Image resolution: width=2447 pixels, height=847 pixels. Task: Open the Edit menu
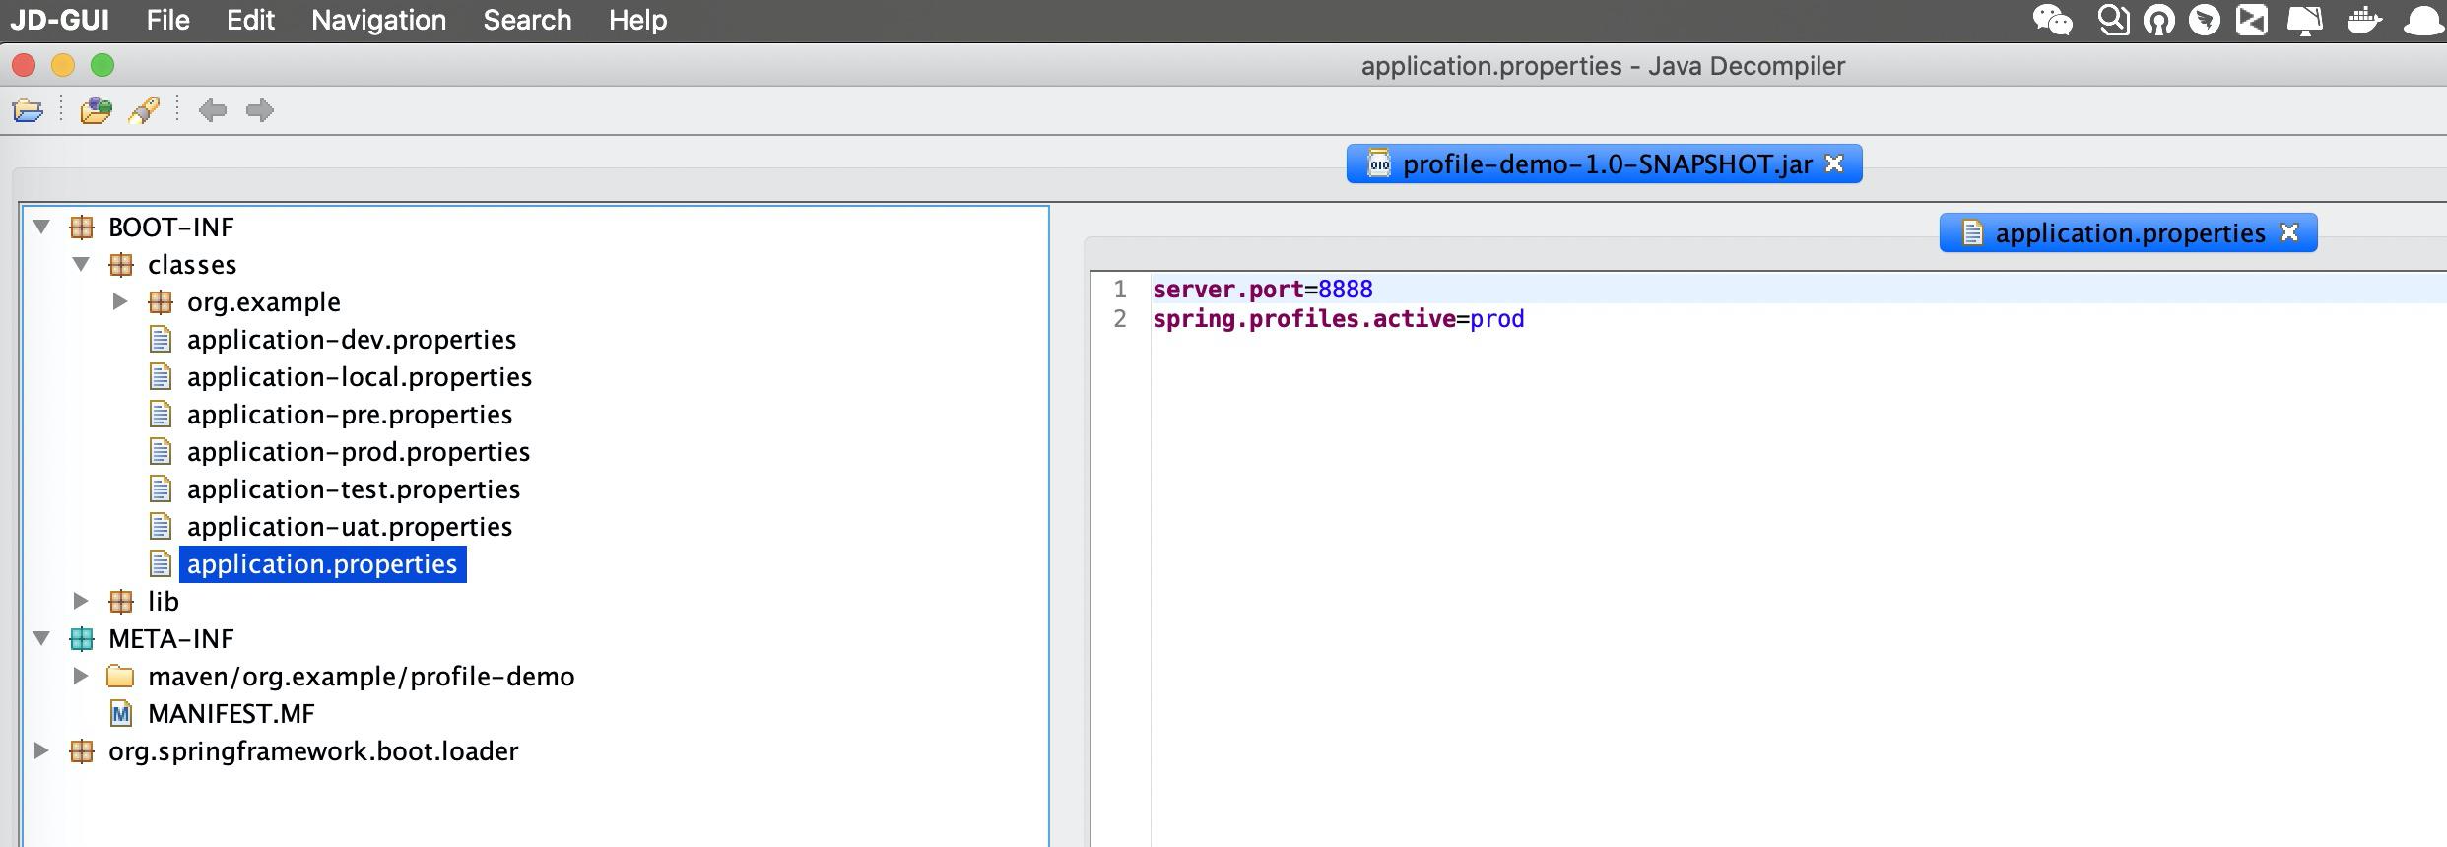[x=250, y=20]
